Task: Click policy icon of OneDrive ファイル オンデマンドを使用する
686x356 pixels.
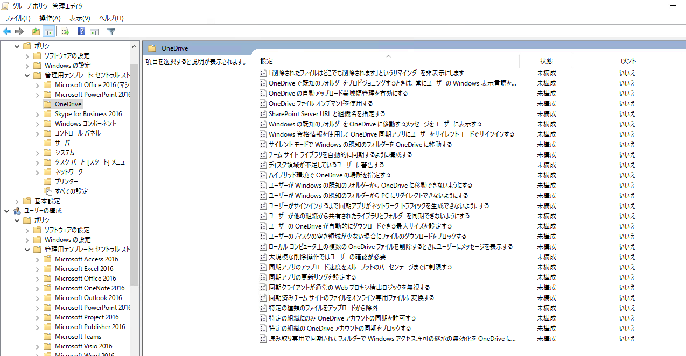Action: pyautogui.click(x=263, y=104)
